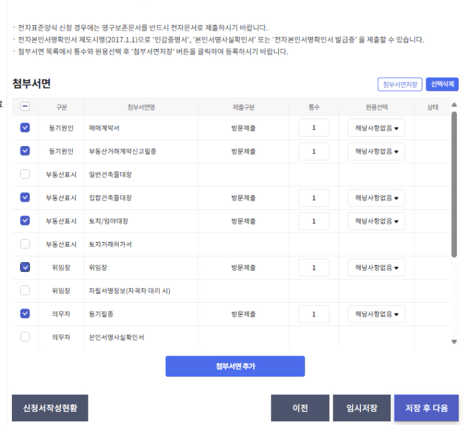Uncheck the 등기필증 checkbox
The width and height of the screenshot is (470, 425).
tap(25, 313)
